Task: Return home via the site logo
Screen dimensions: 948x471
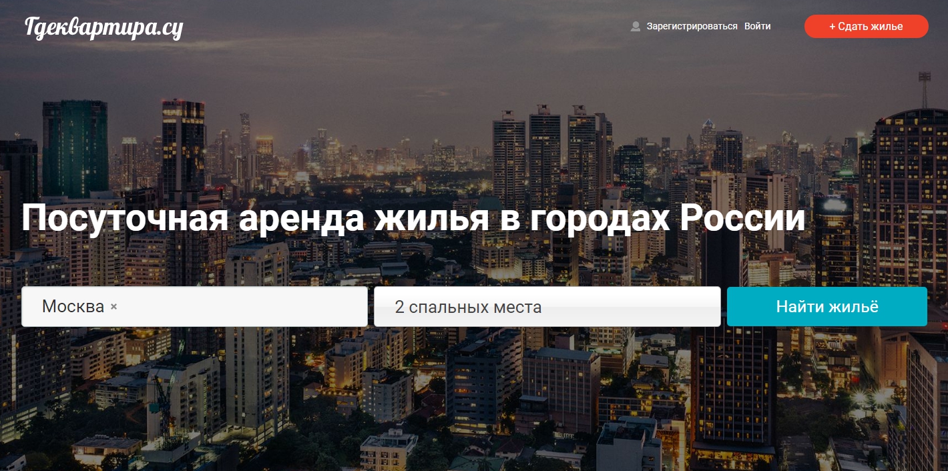Action: [103, 27]
